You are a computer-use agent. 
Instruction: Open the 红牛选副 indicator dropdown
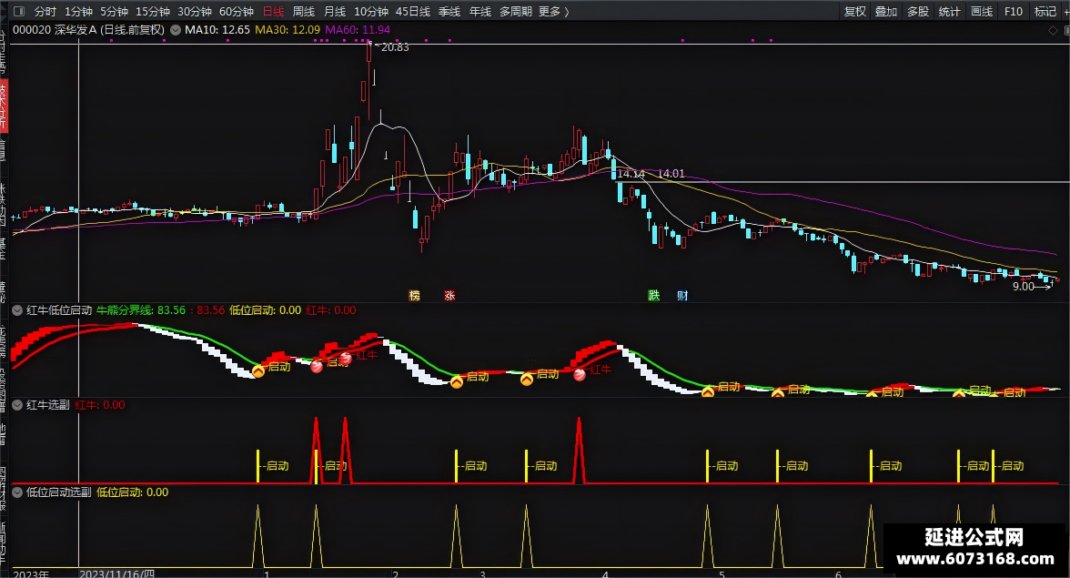[18, 405]
